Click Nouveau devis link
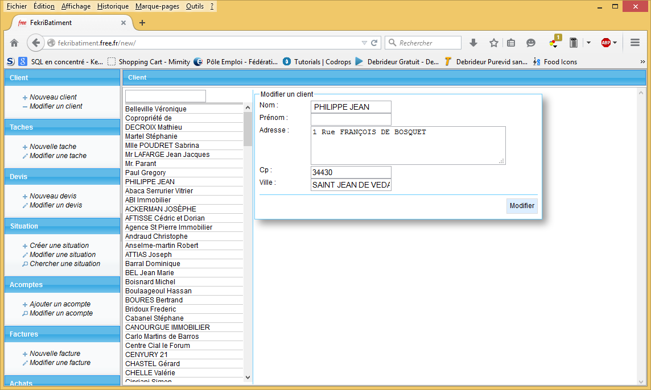 pos(53,196)
